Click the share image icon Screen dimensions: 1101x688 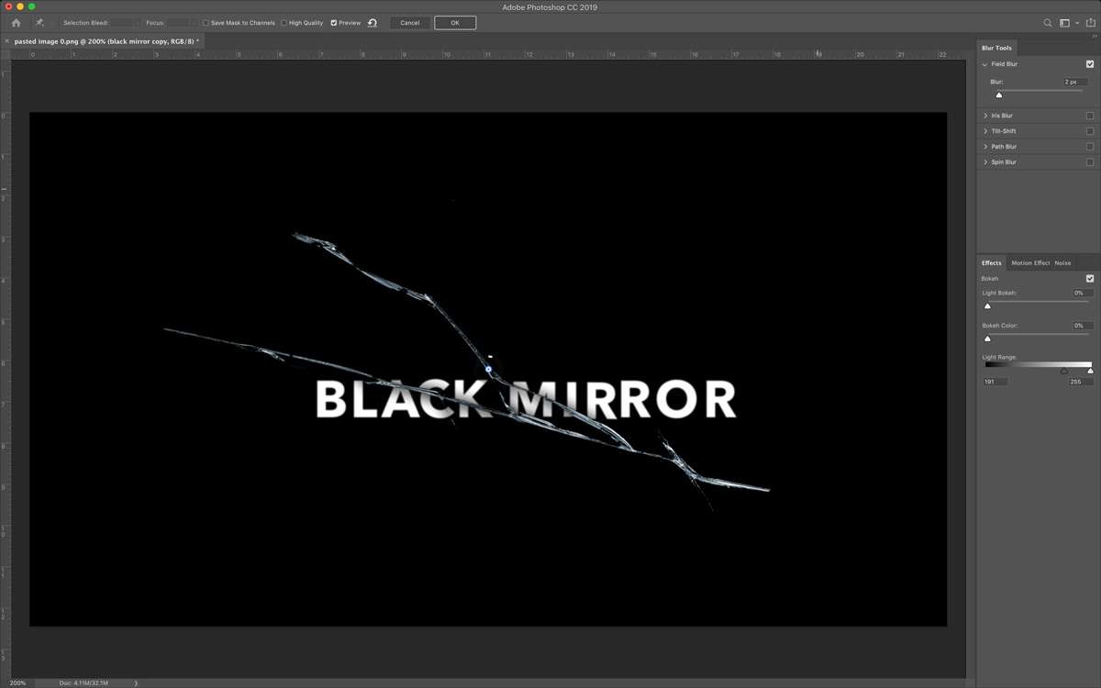point(1089,23)
